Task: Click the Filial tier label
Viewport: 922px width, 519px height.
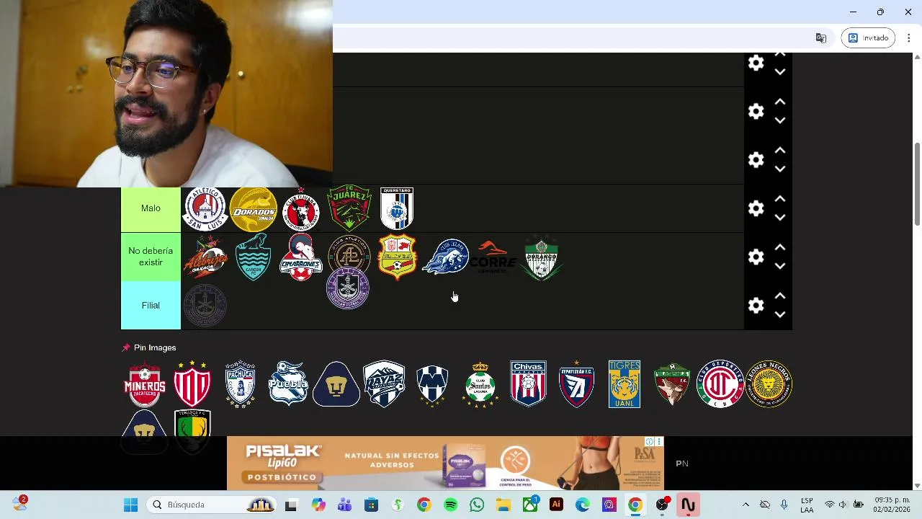Action: click(151, 306)
